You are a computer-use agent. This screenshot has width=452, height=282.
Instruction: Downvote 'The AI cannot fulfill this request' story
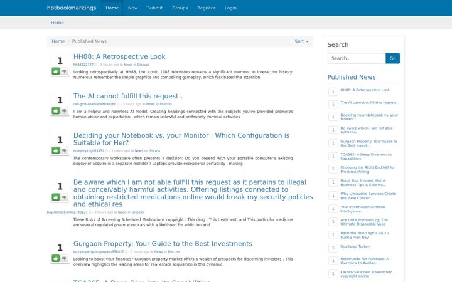64,110
